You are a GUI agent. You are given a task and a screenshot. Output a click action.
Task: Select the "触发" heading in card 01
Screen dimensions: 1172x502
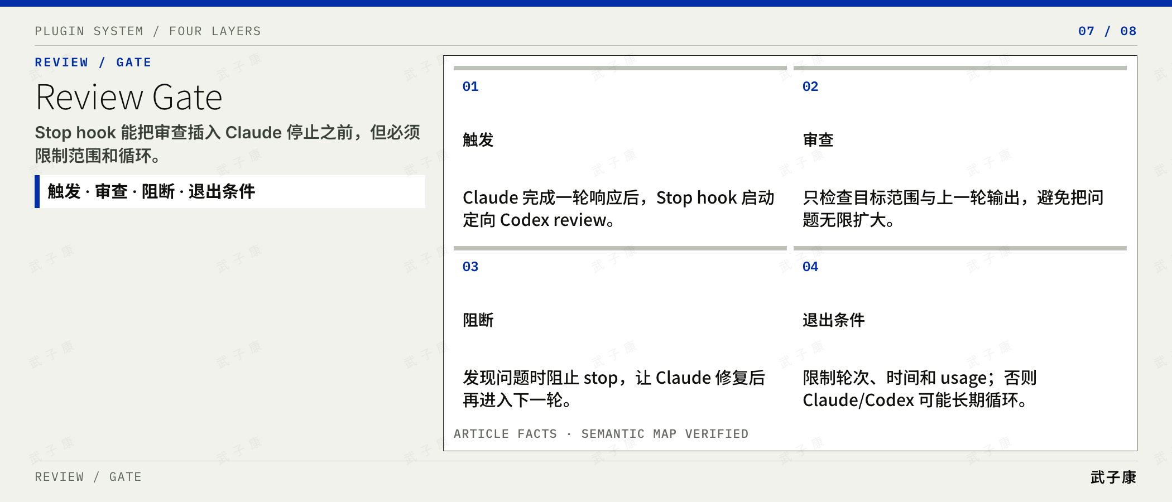click(x=478, y=140)
